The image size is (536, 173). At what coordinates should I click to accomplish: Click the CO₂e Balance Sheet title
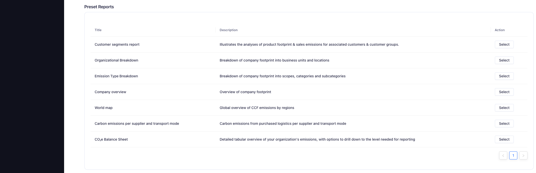coord(111,139)
